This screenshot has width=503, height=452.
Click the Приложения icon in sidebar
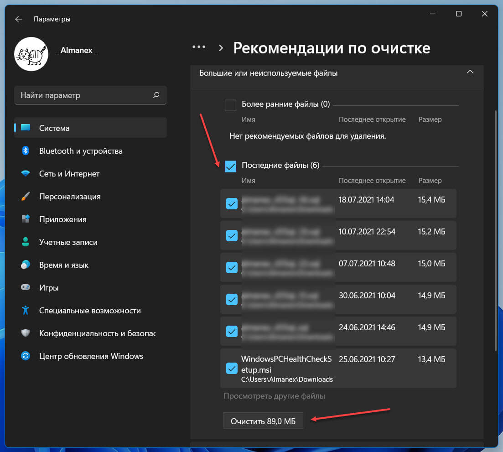tap(26, 219)
